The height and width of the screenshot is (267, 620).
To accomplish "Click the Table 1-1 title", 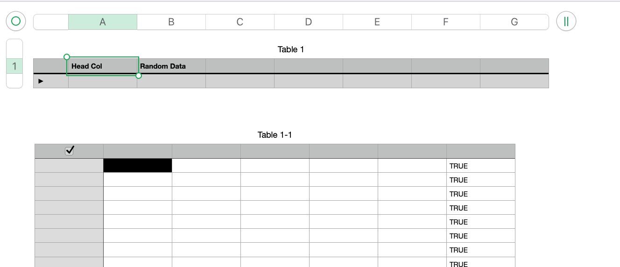I will 275,135.
